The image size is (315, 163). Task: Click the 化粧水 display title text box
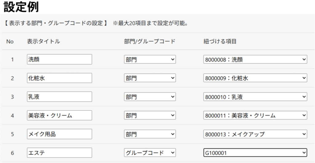[59, 78]
